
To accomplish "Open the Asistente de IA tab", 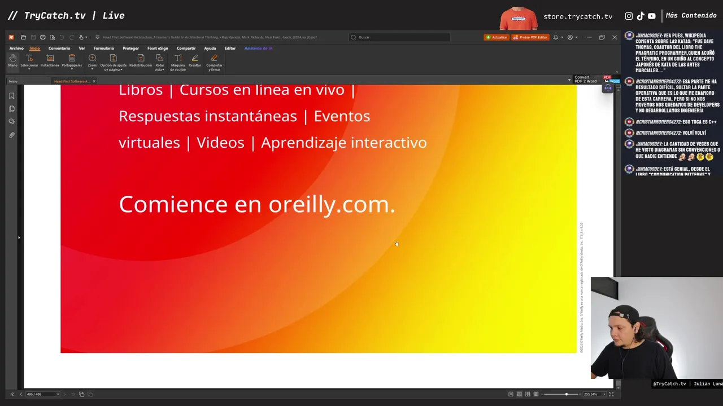I will click(x=258, y=48).
